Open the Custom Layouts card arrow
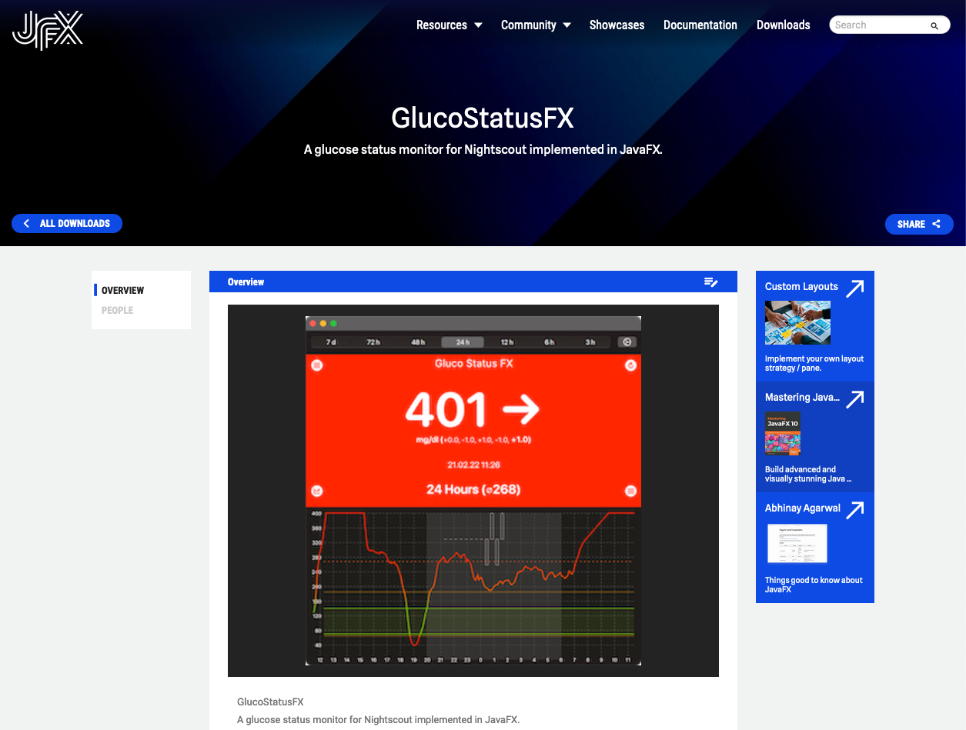 (855, 288)
